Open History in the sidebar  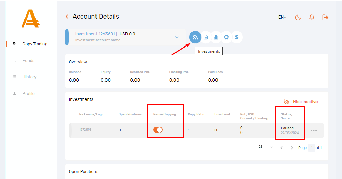pyautogui.click(x=29, y=77)
